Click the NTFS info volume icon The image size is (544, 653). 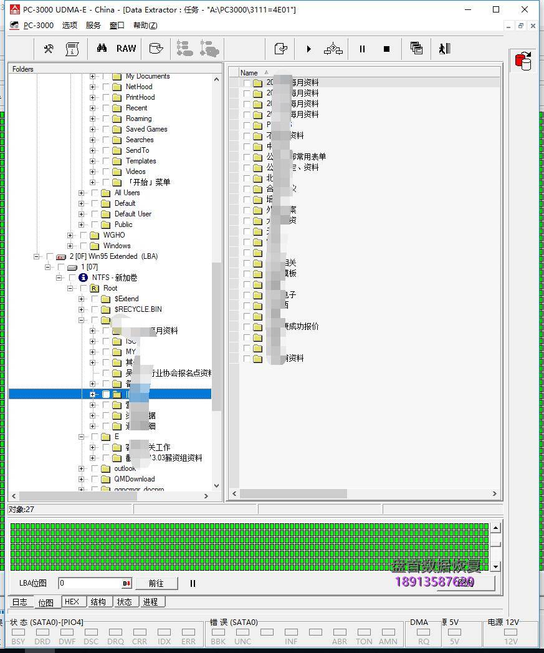pyautogui.click(x=84, y=278)
